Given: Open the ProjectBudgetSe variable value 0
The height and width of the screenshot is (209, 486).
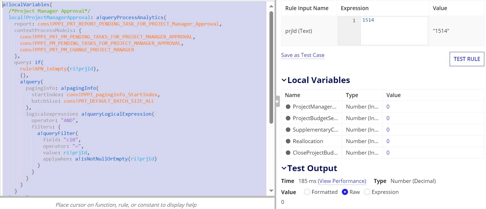Looking at the screenshot, I should tap(388, 118).
